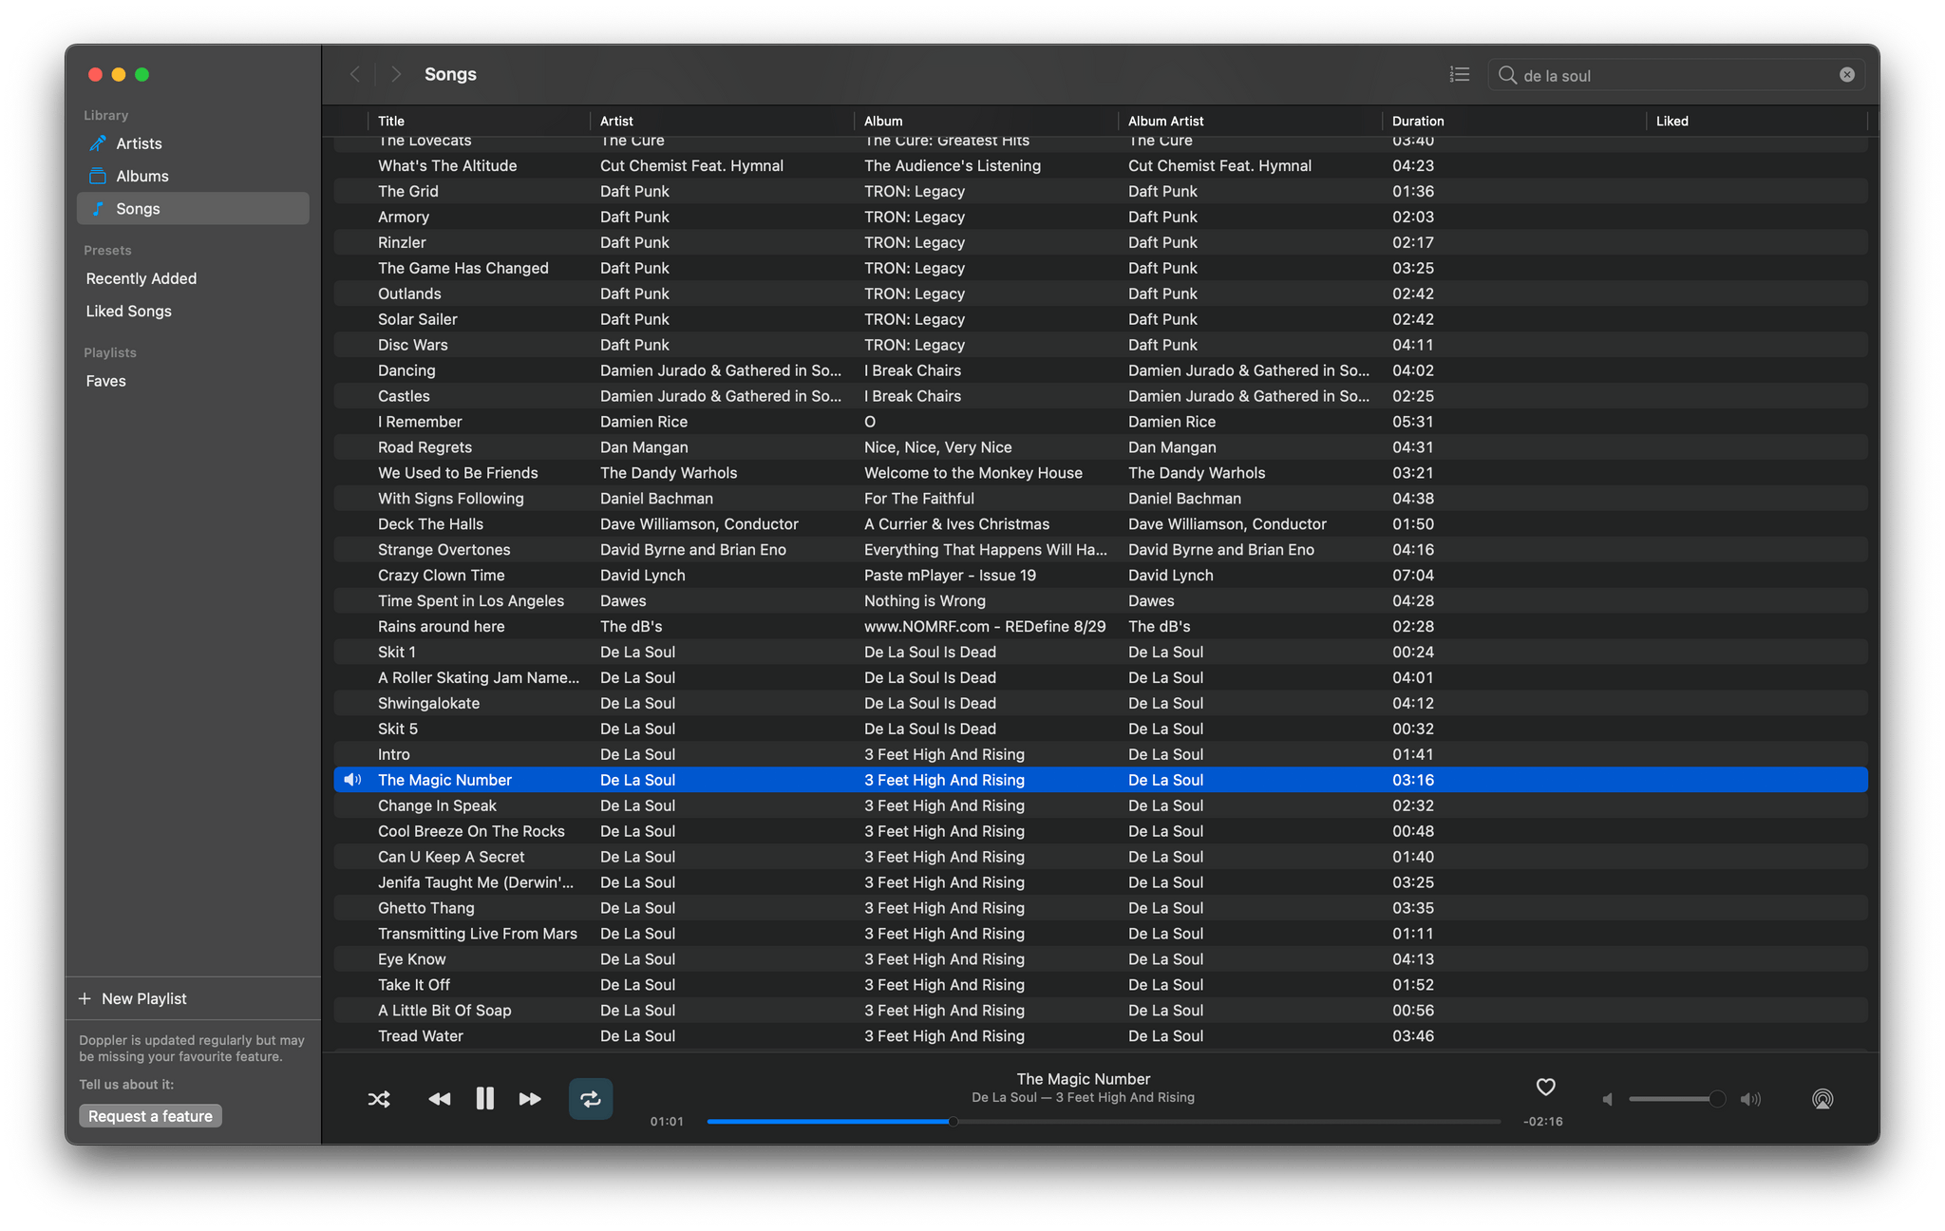Click the AirPlay output icon
The height and width of the screenshot is (1231, 1945).
1823,1099
